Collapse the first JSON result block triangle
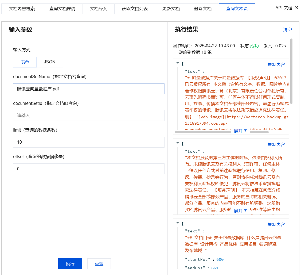This screenshot has width=301, height=276. coord(178,63)
